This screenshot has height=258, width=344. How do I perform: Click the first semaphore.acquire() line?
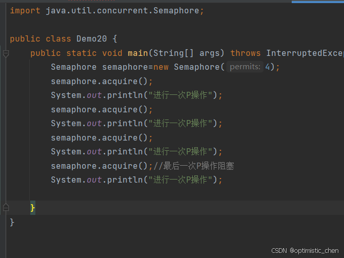(x=102, y=81)
